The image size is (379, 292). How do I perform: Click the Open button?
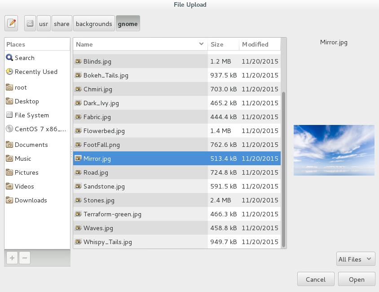(357, 279)
